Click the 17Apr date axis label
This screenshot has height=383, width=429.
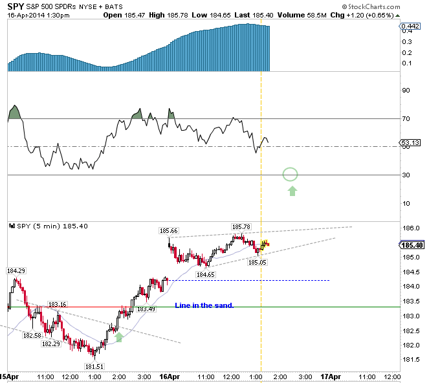point(331,377)
